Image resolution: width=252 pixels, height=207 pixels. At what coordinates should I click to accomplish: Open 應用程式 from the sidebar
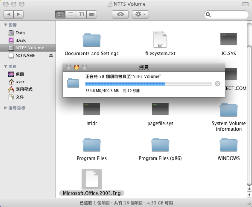click(21, 89)
